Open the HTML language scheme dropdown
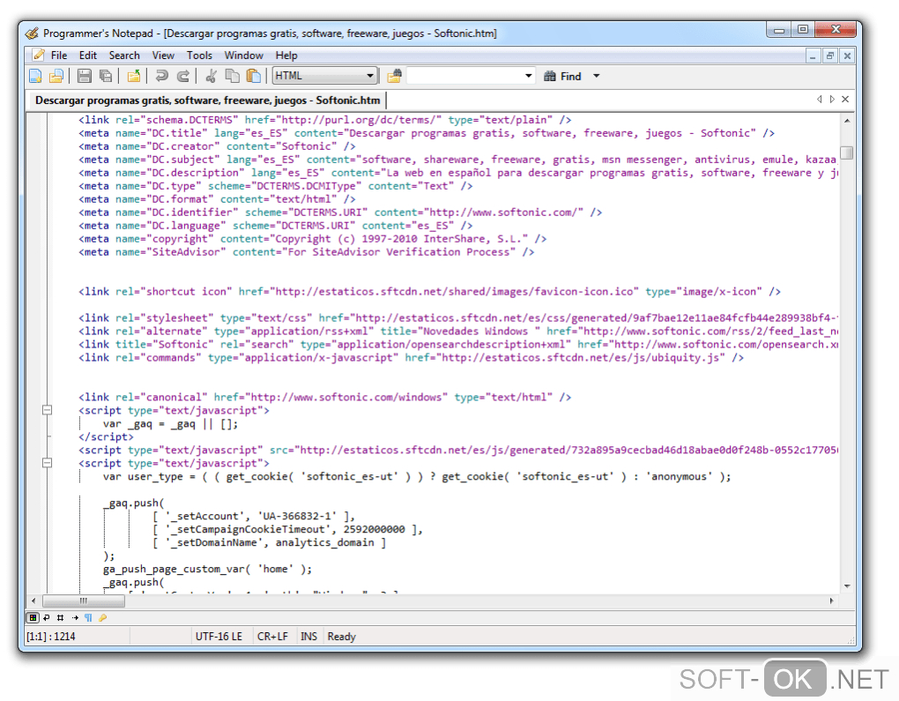 click(x=371, y=77)
